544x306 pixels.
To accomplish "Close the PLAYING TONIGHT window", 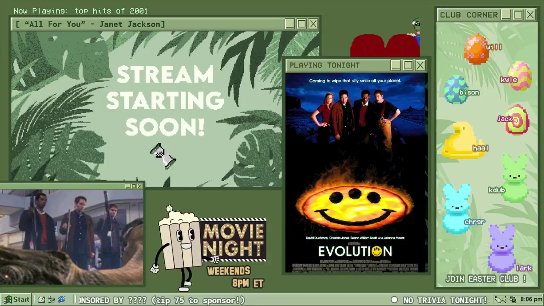I will coord(420,65).
